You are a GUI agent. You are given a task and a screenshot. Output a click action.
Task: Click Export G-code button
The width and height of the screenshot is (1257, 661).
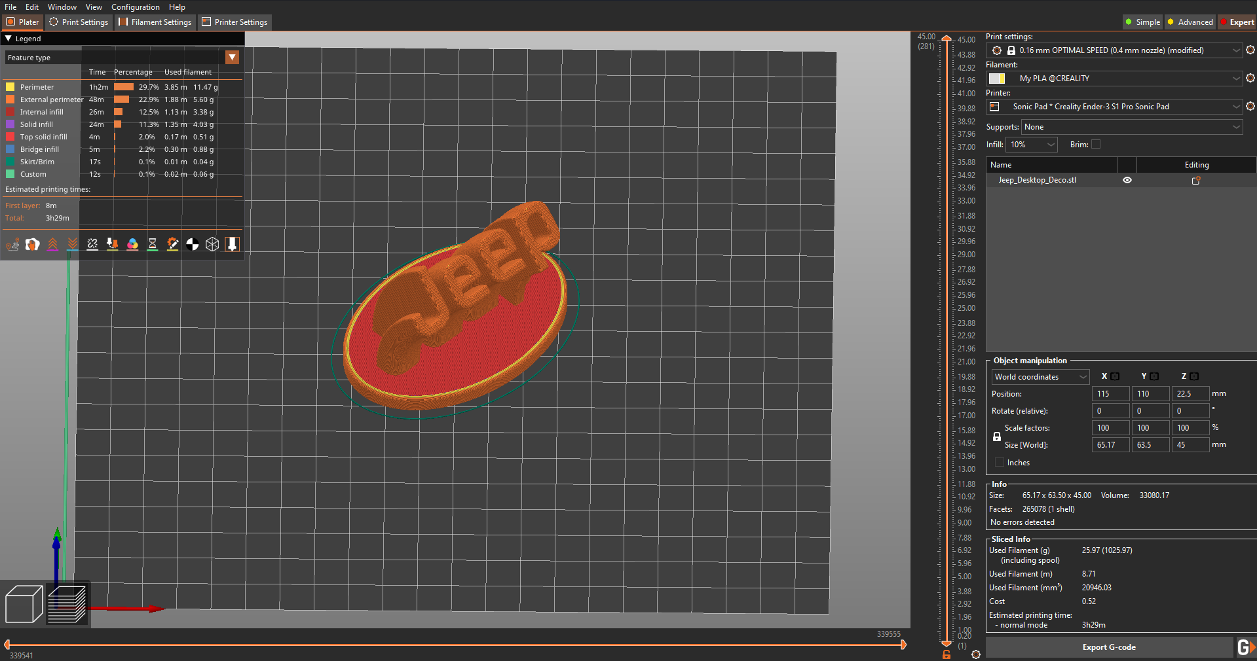pos(1109,647)
